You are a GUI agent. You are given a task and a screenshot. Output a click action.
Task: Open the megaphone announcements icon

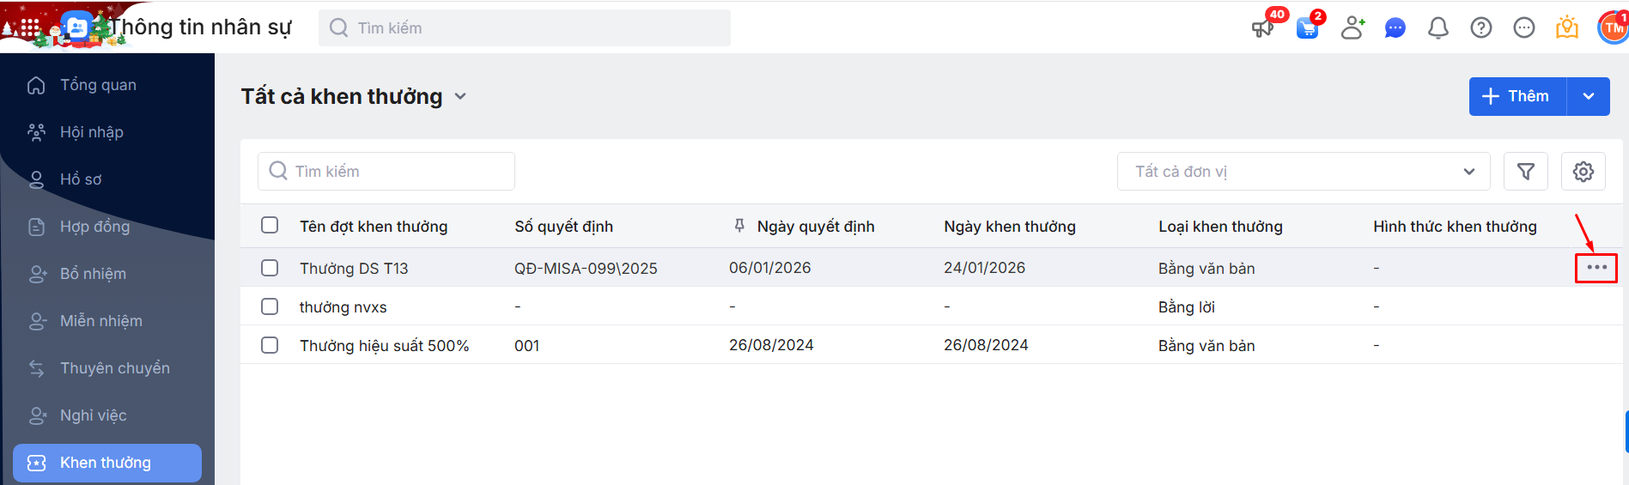click(1262, 28)
